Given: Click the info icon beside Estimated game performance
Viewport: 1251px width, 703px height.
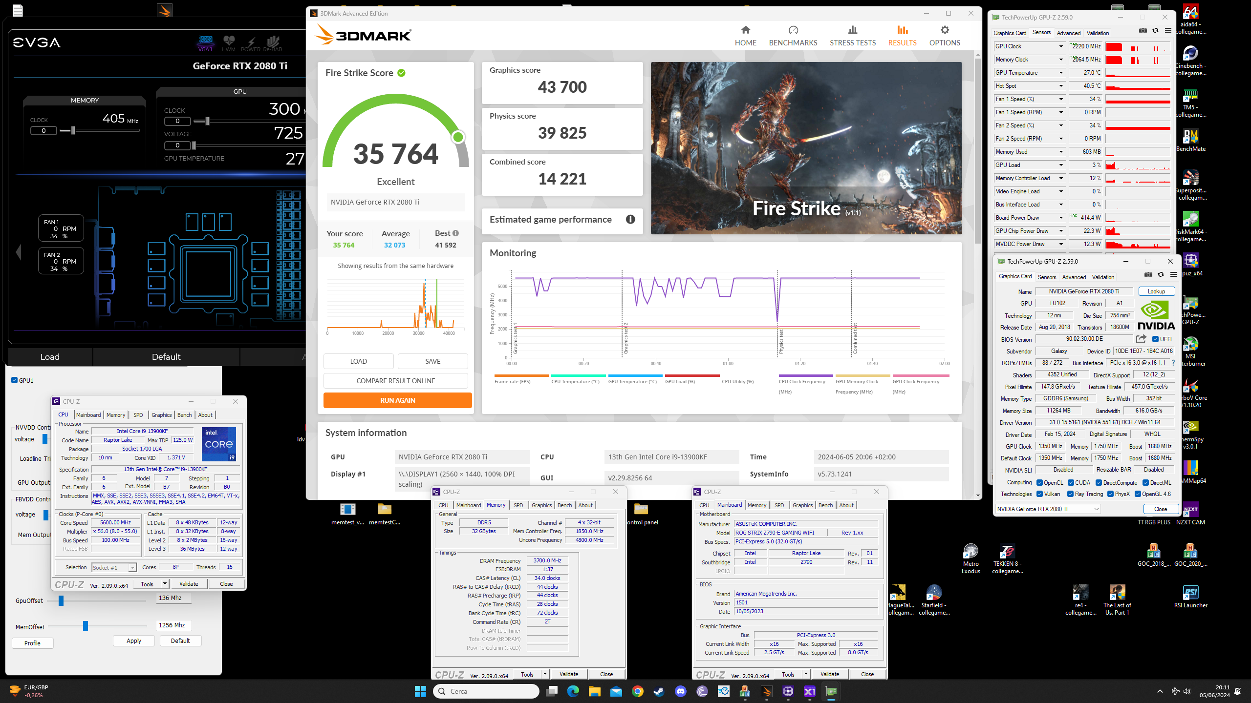Looking at the screenshot, I should (630, 219).
